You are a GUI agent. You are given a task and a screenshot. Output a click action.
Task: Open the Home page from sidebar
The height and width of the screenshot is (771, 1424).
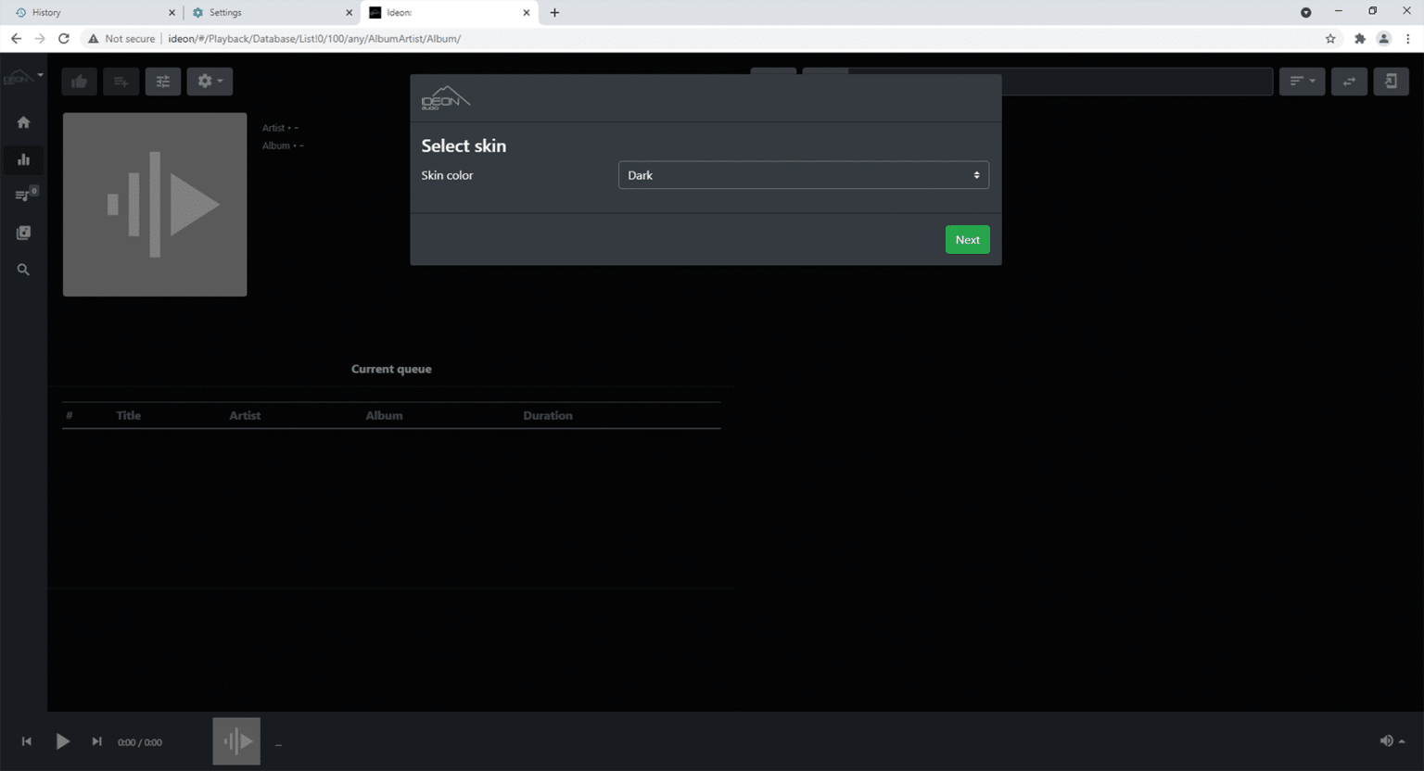(23, 121)
